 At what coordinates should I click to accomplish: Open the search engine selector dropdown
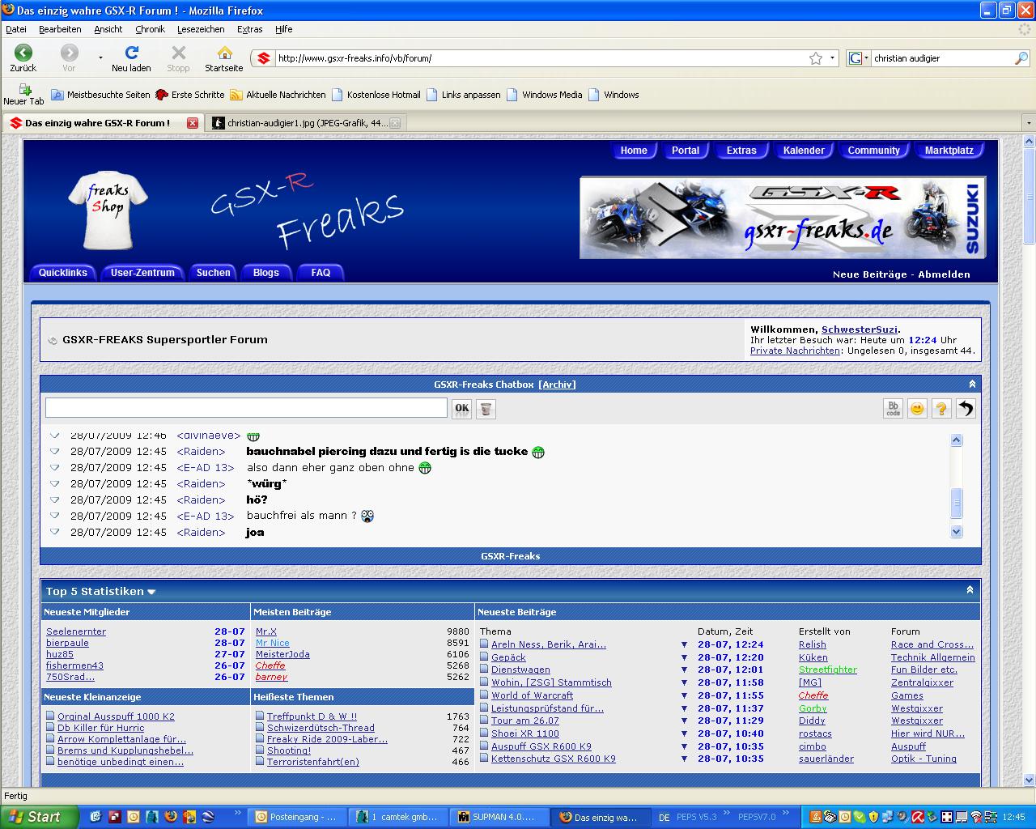click(858, 58)
